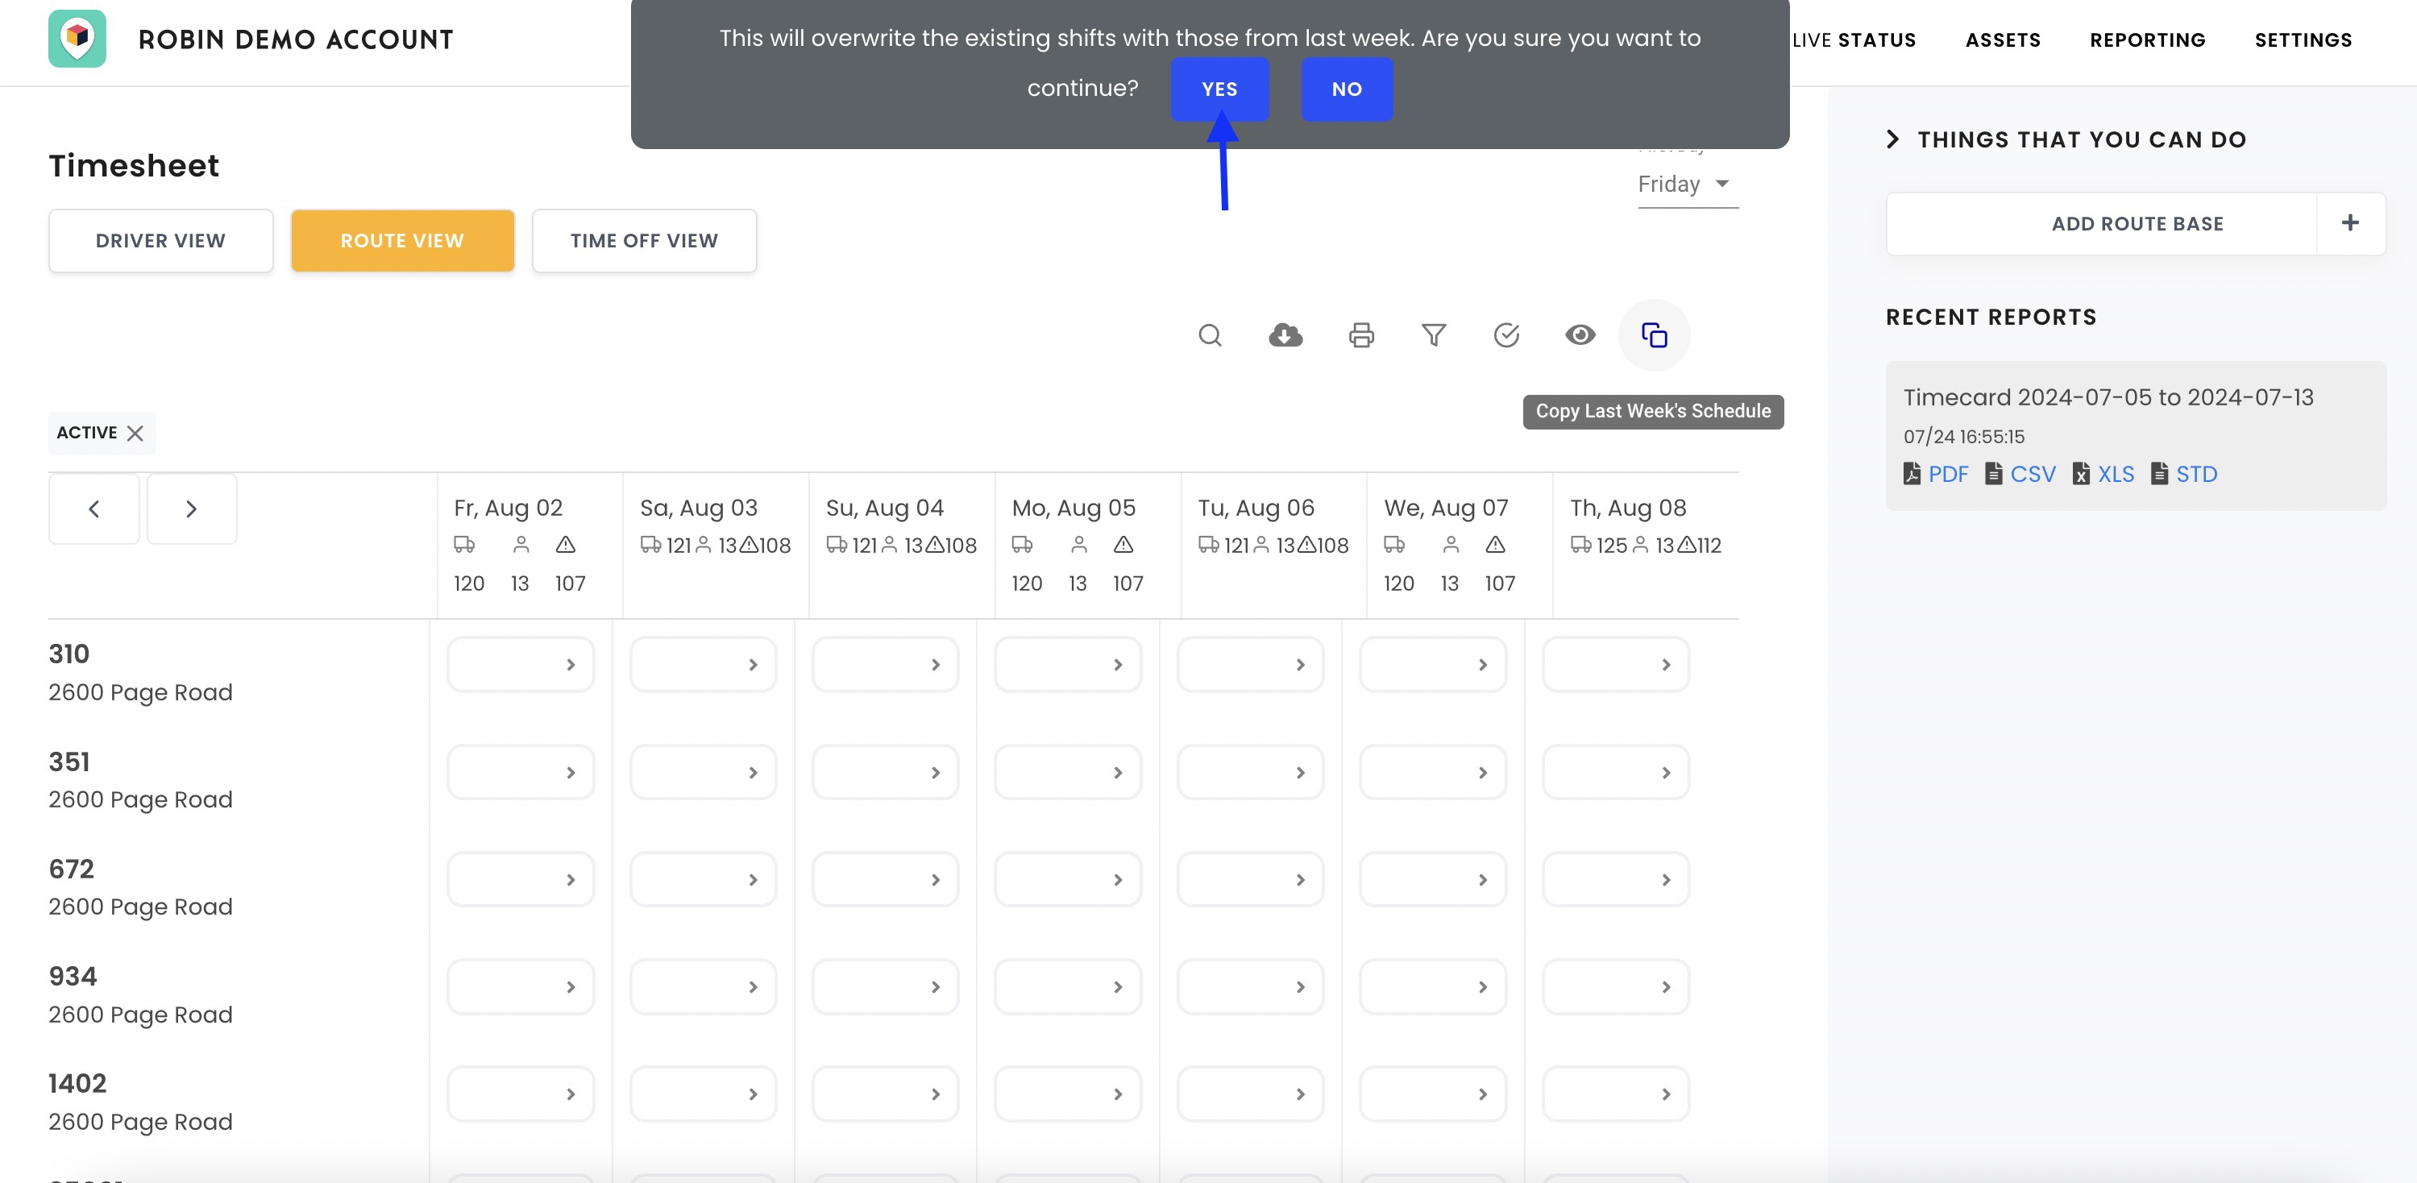Click the warning triangle under Fr, Aug 02
This screenshot has height=1183, width=2417.
pos(565,544)
